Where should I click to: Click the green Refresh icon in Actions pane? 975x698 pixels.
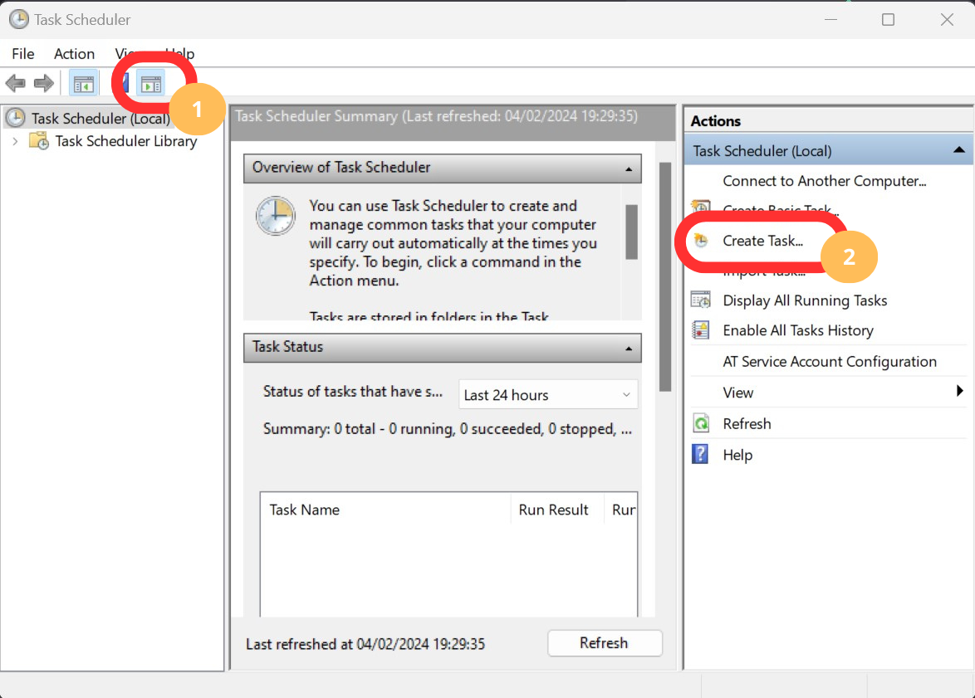pyautogui.click(x=701, y=424)
